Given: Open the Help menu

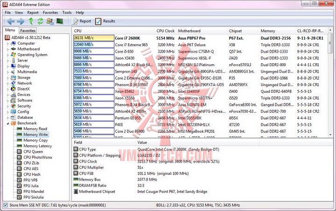Looking at the screenshot, I should click(80, 13).
